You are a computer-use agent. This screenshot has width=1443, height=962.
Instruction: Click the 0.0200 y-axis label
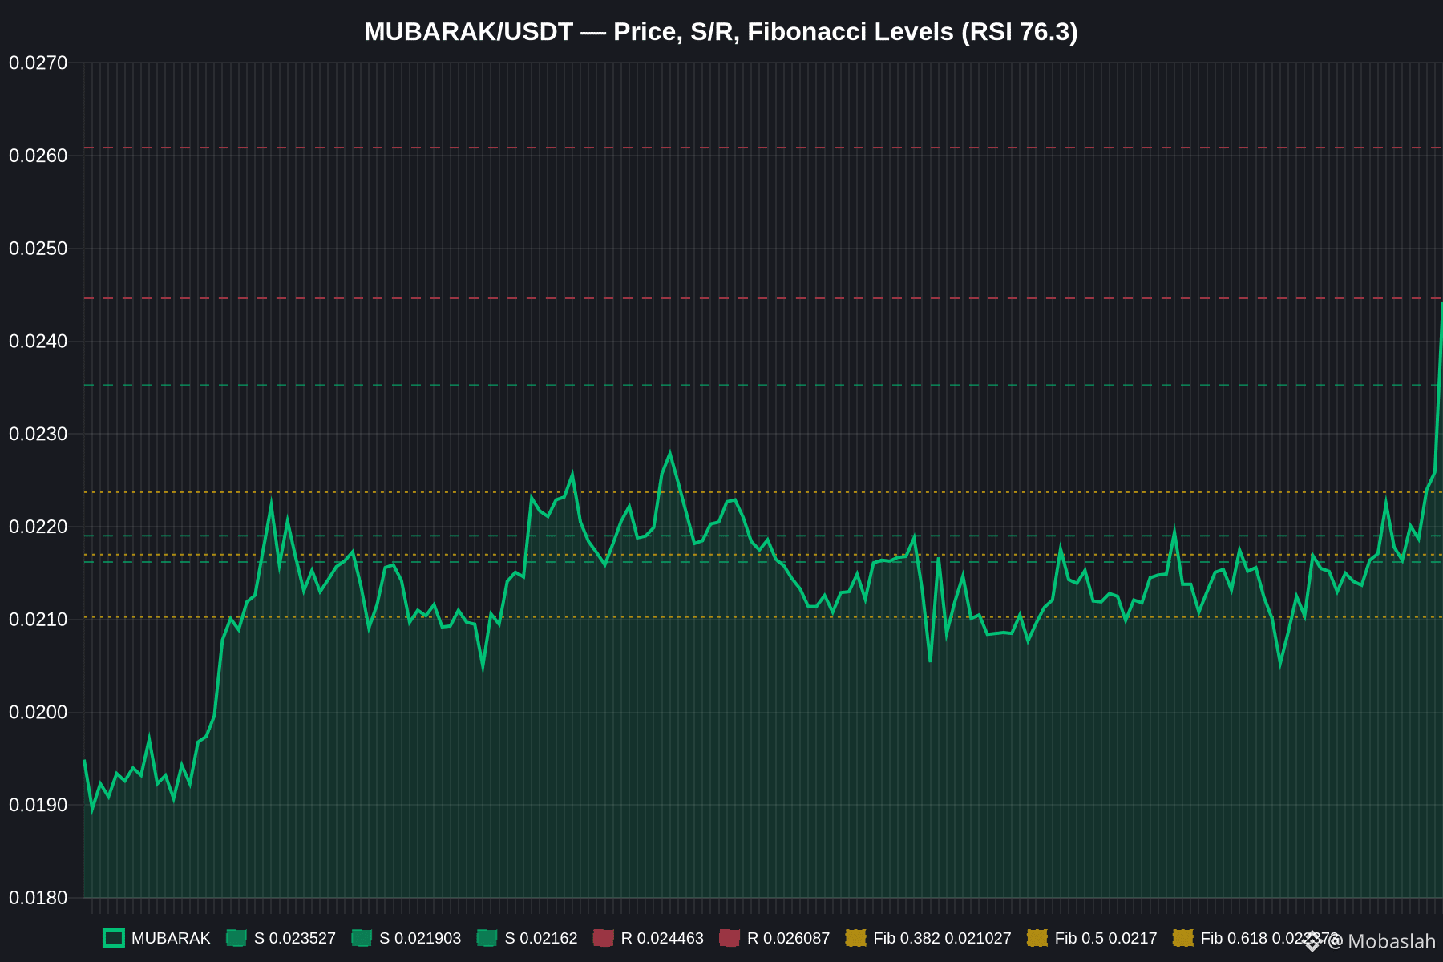(x=38, y=713)
